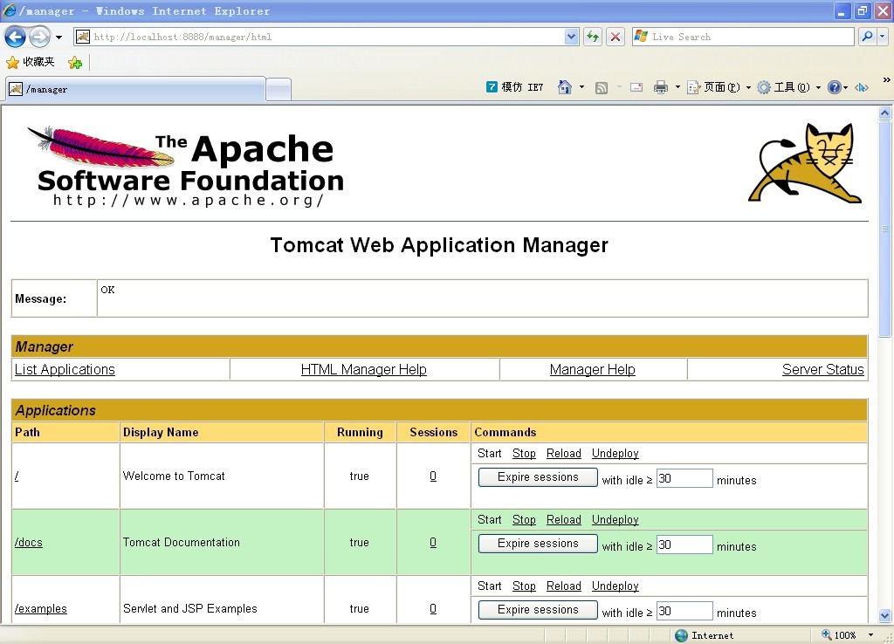Click the vertical scrollbar up arrow

[x=885, y=113]
